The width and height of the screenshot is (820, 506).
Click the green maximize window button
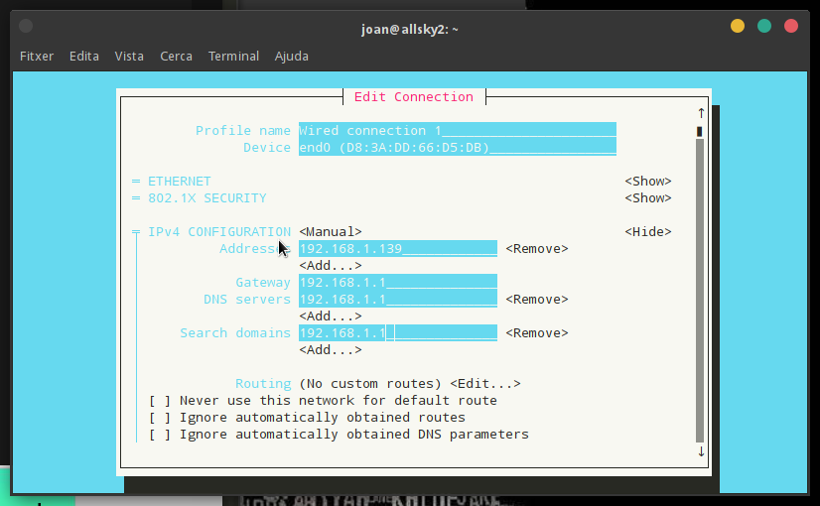(764, 26)
